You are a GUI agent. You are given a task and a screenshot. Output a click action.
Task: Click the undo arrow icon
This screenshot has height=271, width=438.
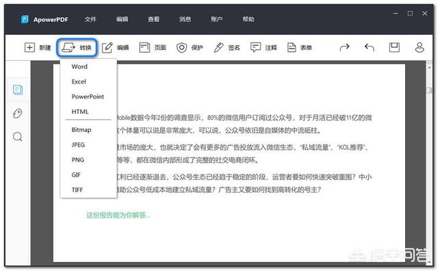click(x=370, y=47)
